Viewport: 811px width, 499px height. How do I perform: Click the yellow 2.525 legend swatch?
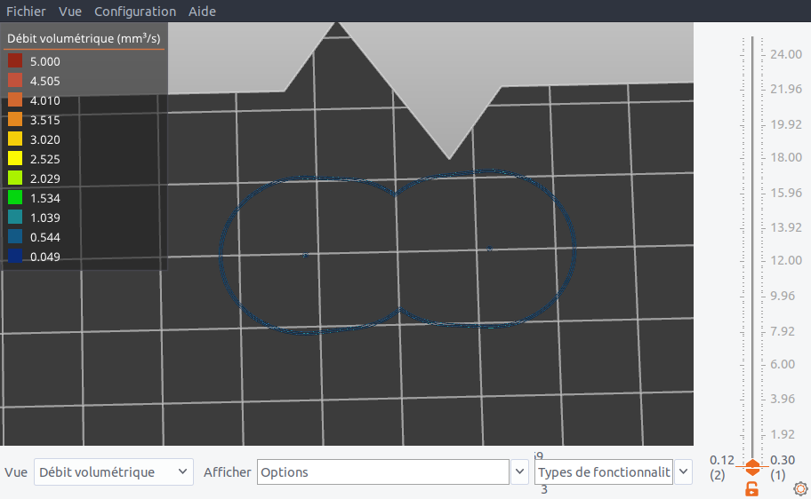tap(15, 159)
